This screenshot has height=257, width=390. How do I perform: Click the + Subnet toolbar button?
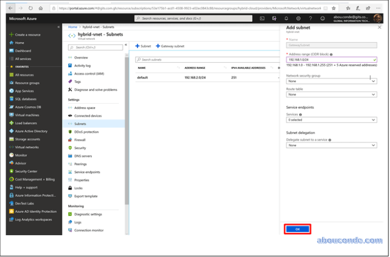coord(143,46)
